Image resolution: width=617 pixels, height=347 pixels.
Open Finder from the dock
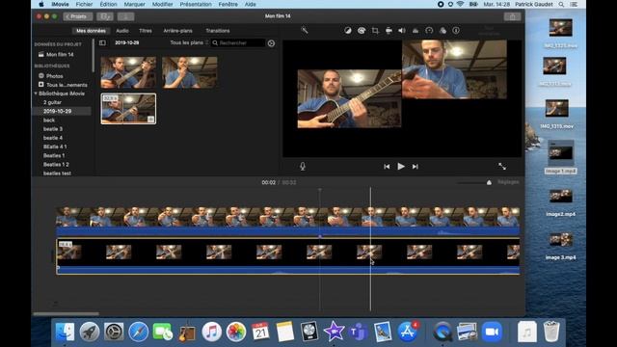[x=65, y=332]
